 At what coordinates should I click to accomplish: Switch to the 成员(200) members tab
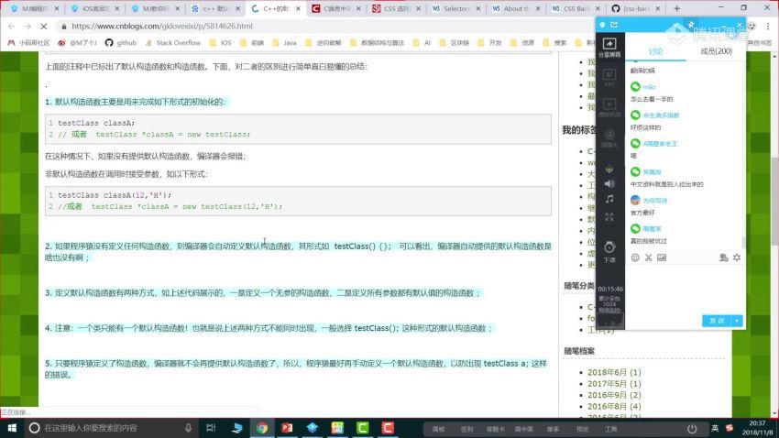click(715, 51)
